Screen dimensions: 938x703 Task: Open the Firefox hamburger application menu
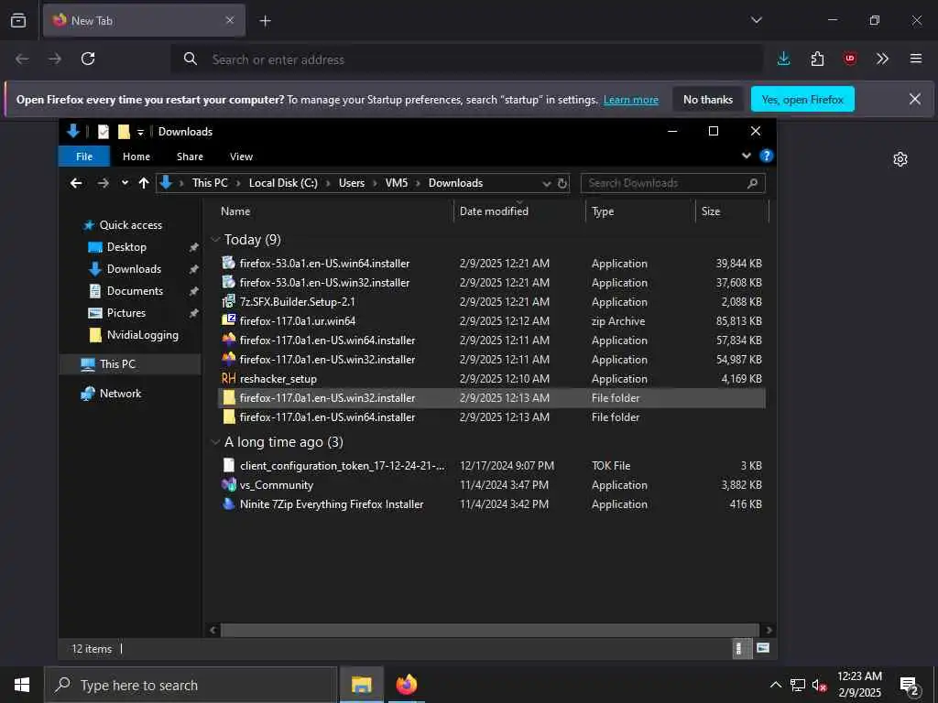(x=916, y=59)
